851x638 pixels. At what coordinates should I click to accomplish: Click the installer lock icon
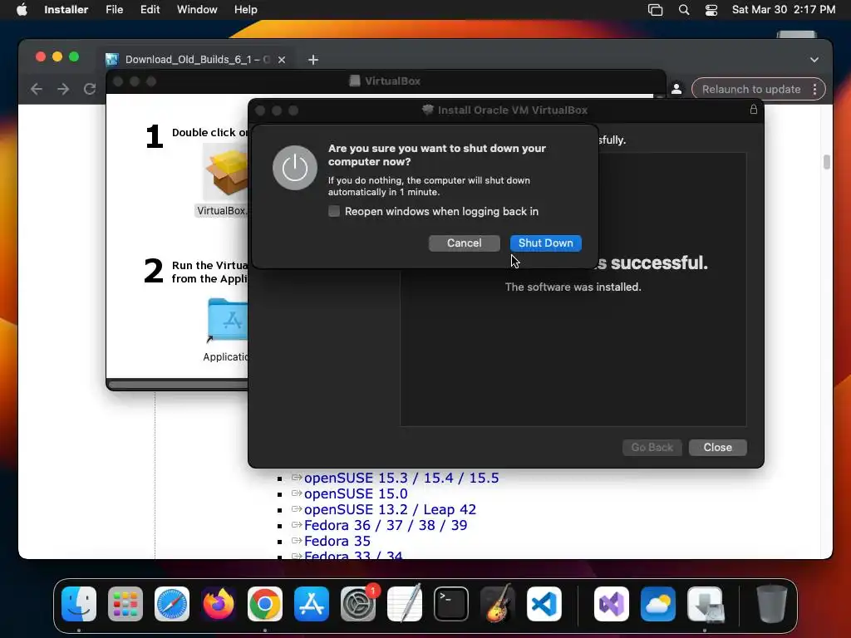point(753,110)
